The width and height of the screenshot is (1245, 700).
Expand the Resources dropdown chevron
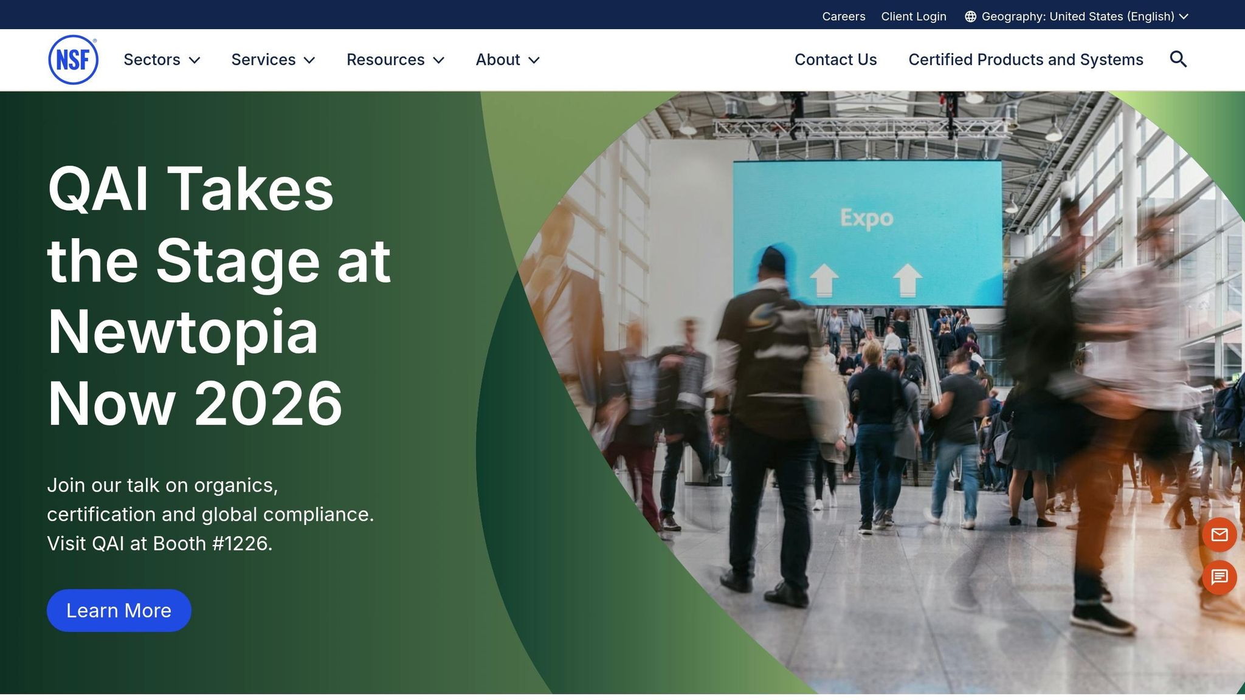[439, 60]
